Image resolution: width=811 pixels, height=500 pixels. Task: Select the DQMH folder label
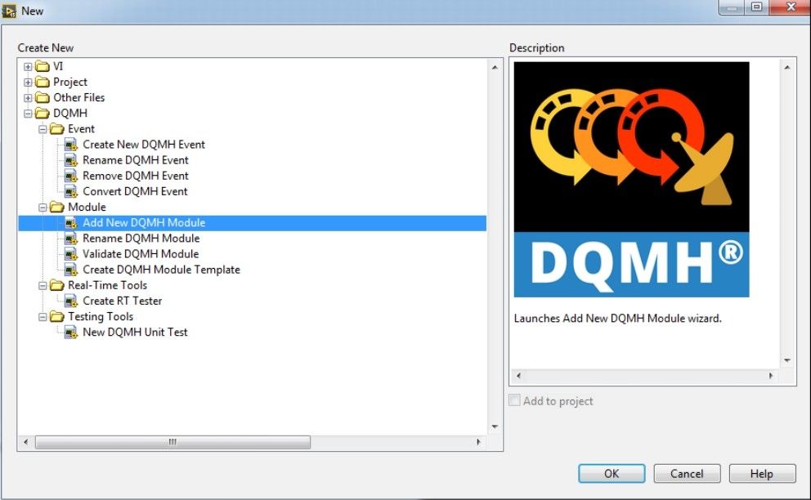(70, 114)
